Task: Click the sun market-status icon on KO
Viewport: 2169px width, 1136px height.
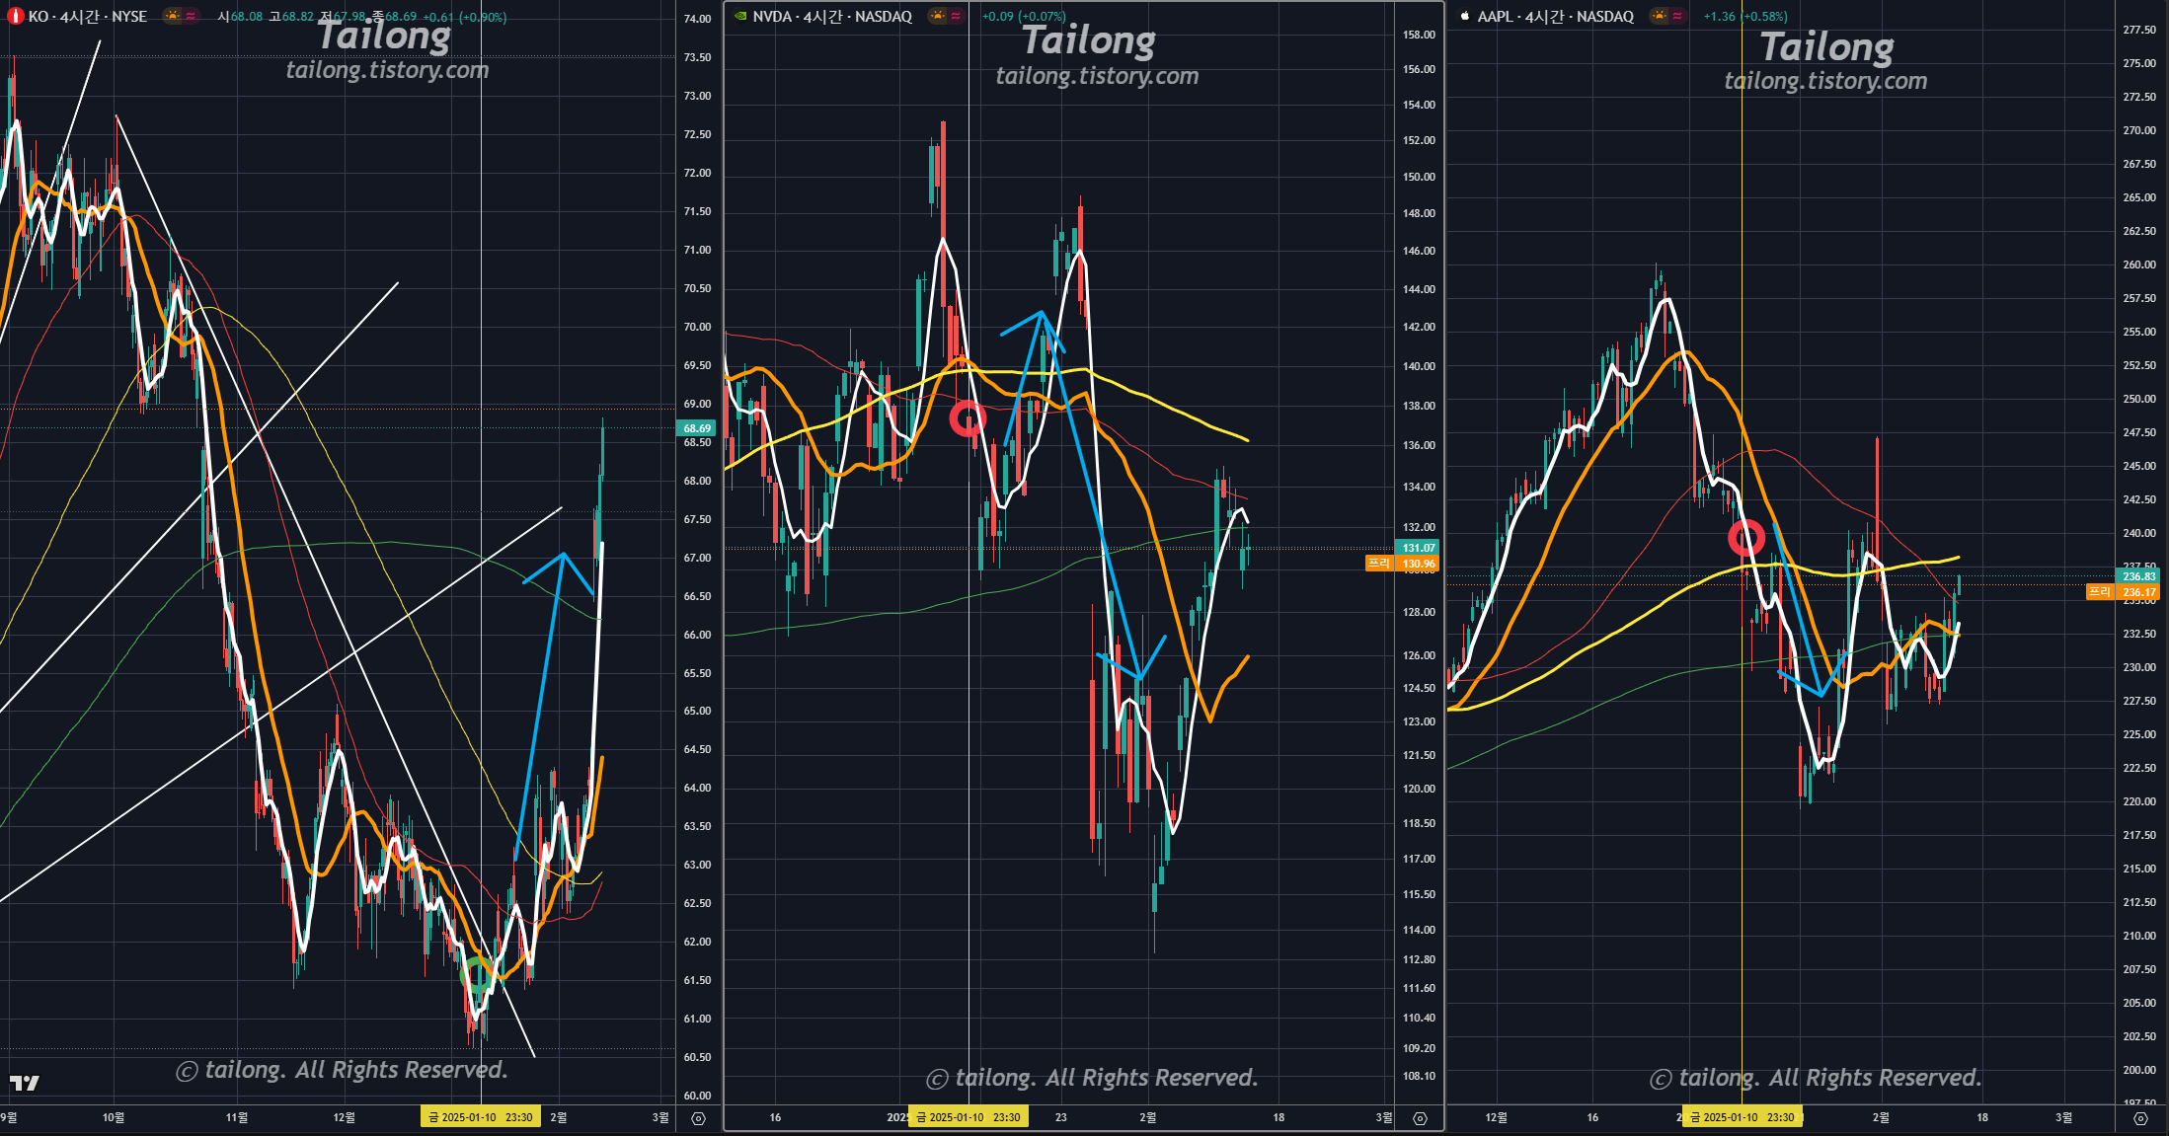Action: 173,17
